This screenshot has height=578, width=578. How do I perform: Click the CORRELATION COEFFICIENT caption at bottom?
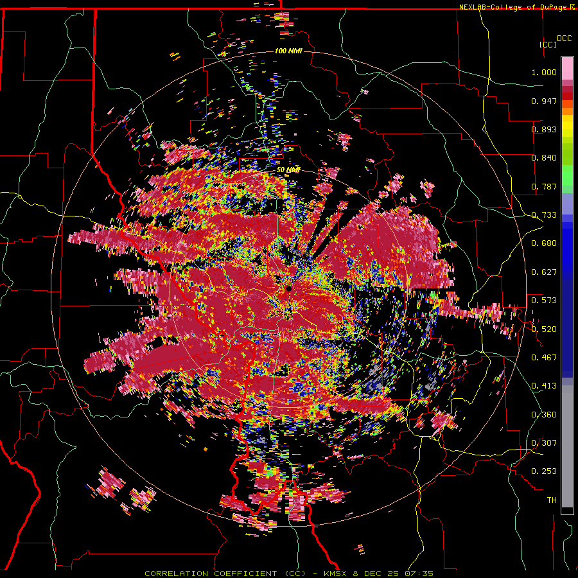[288, 574]
